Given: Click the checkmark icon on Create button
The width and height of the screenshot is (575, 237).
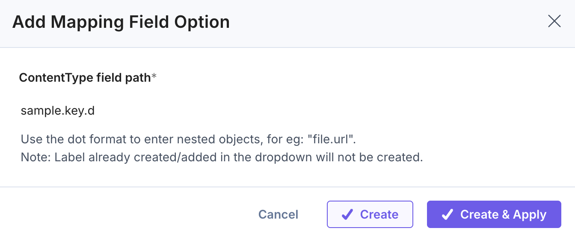Looking at the screenshot, I should click(347, 215).
